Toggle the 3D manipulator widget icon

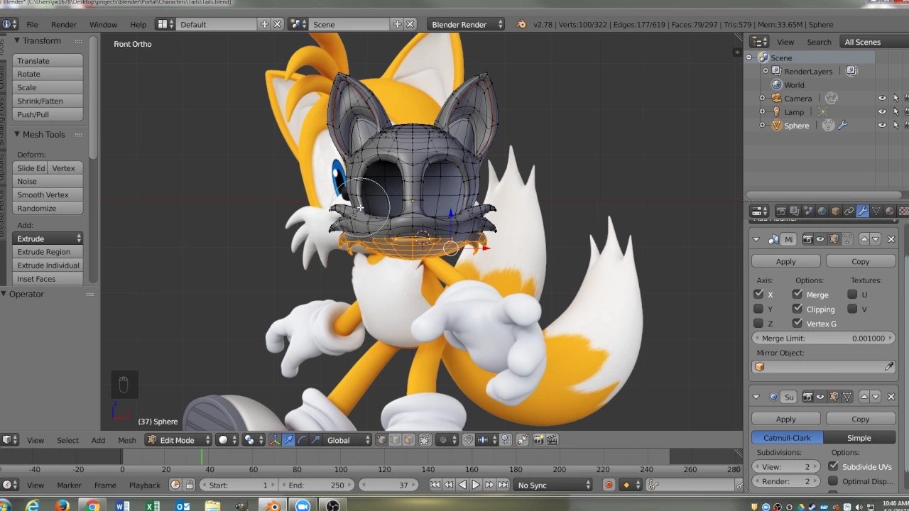(x=275, y=440)
